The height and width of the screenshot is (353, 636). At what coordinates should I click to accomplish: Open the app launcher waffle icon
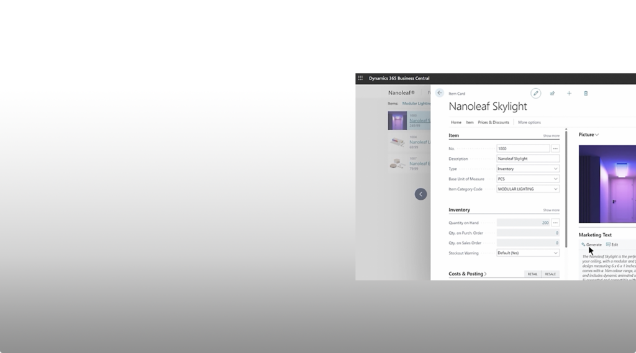[x=360, y=78]
